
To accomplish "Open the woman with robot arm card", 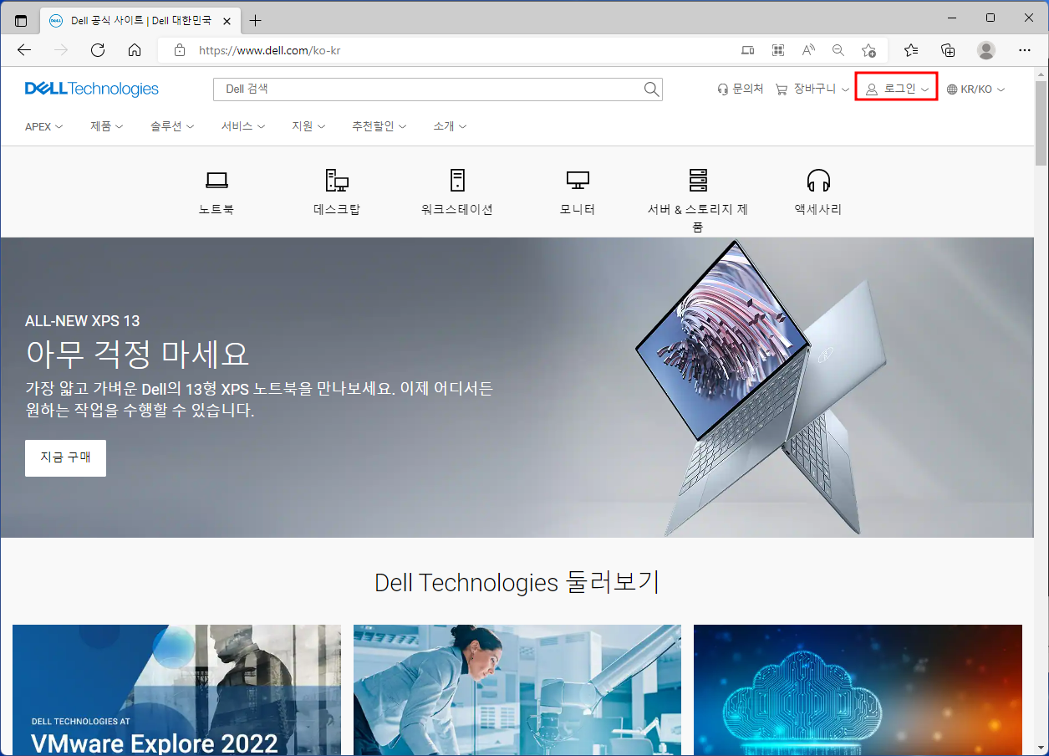I will (517, 690).
